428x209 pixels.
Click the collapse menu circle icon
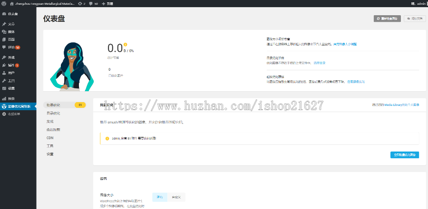coord(4,114)
